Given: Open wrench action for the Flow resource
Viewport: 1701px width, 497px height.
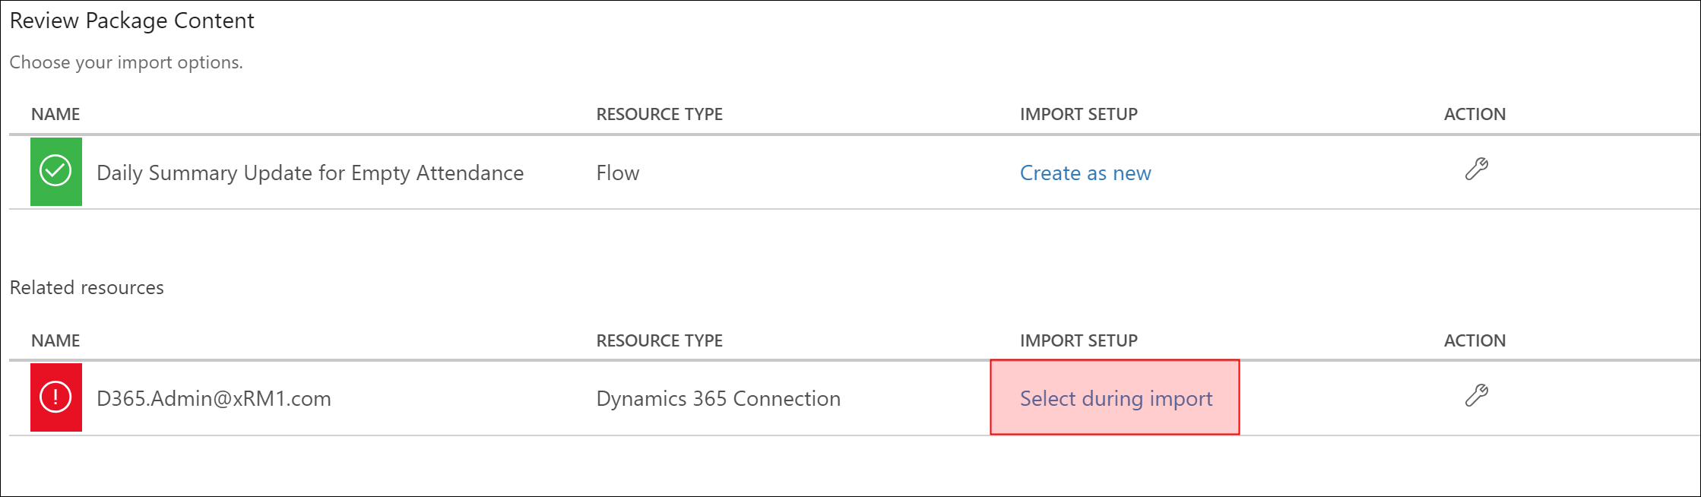Looking at the screenshot, I should tap(1476, 169).
